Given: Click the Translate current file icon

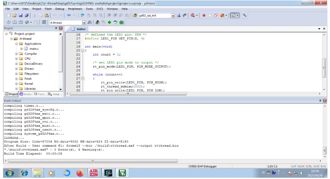Looking at the screenshot, I should (x=9, y=22).
